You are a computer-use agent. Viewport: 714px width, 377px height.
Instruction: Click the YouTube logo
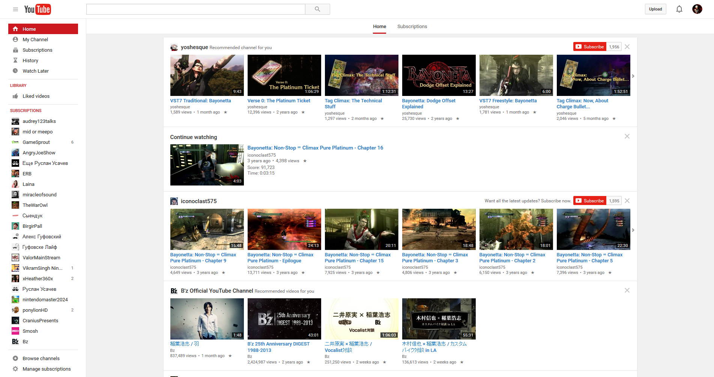coord(38,9)
